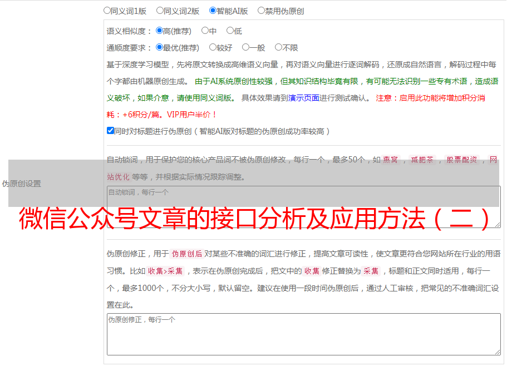Set 通顺度要求 to 较好
This screenshot has height=366, width=507.
[213, 47]
